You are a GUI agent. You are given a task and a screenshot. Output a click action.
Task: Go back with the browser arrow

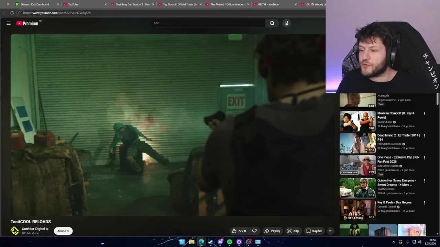(4, 13)
